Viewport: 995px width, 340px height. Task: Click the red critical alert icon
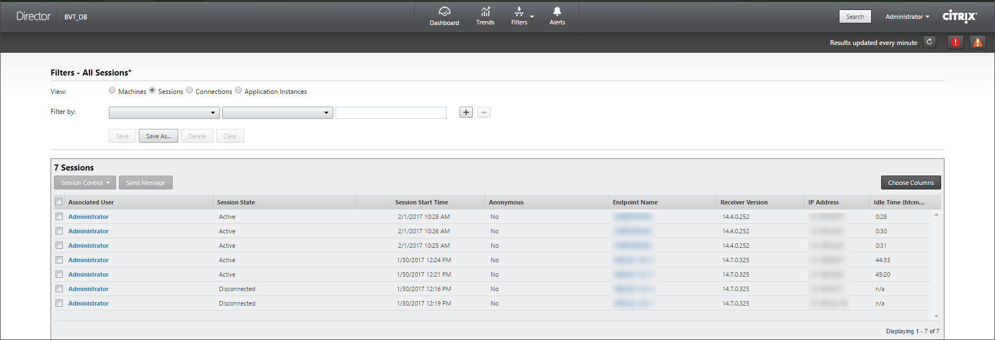point(955,42)
